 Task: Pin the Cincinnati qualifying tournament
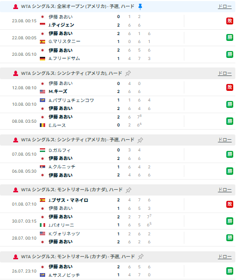click(140, 140)
